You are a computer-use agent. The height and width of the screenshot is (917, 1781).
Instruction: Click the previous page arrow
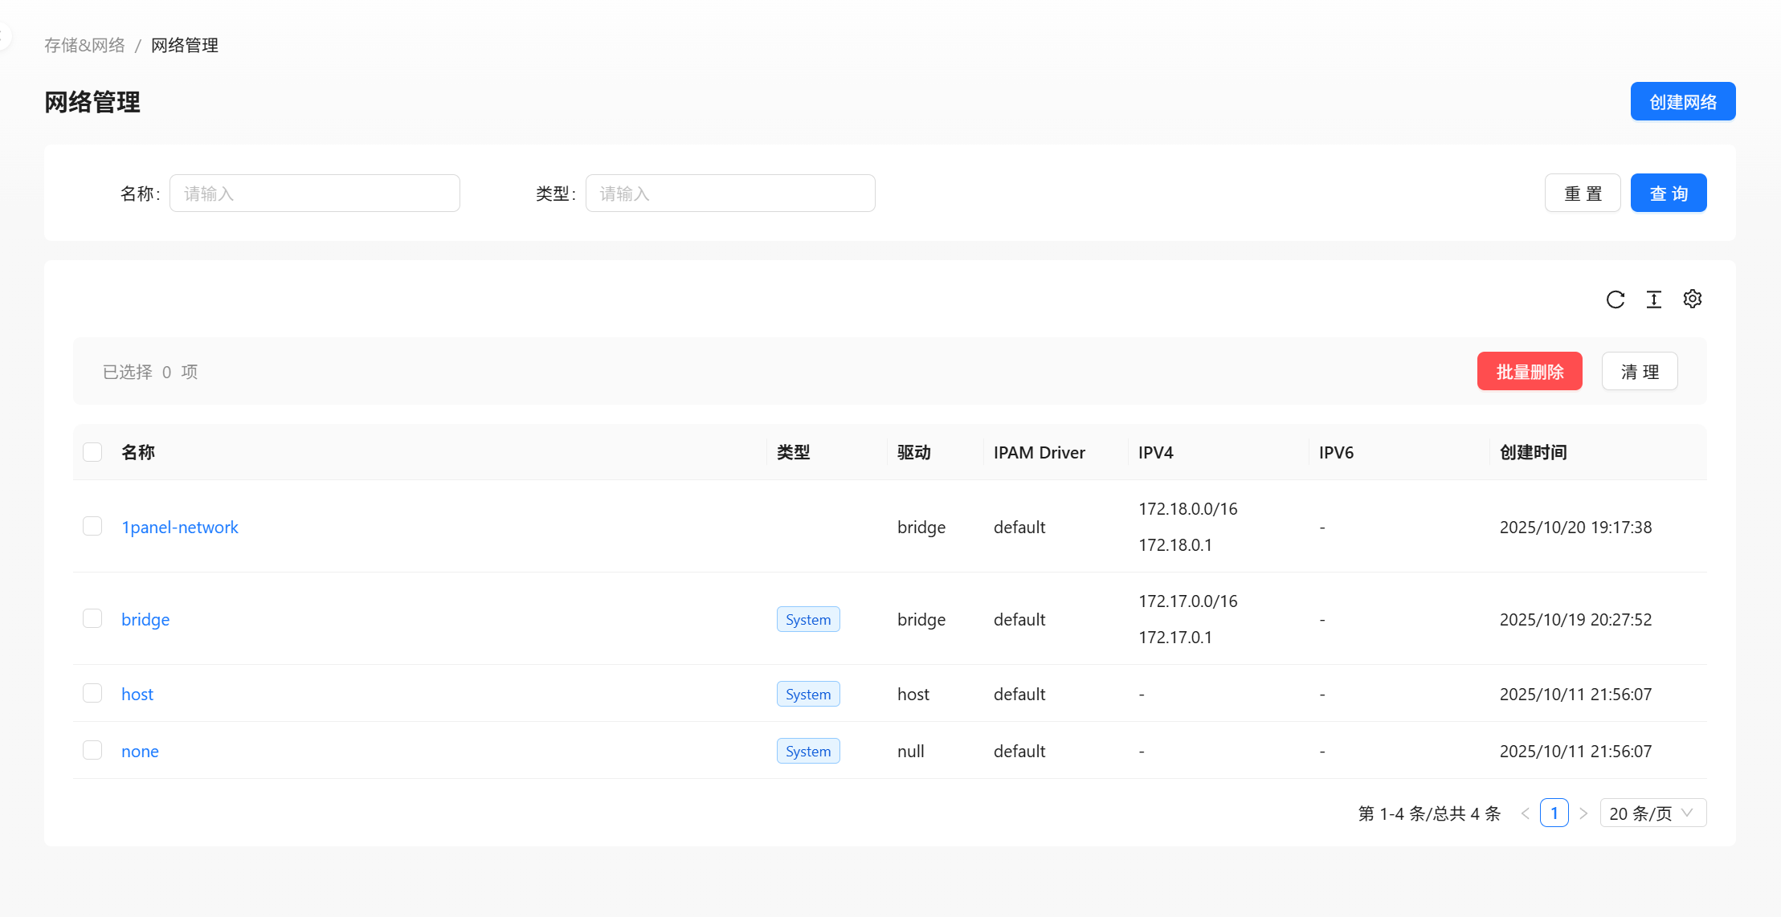1525,813
